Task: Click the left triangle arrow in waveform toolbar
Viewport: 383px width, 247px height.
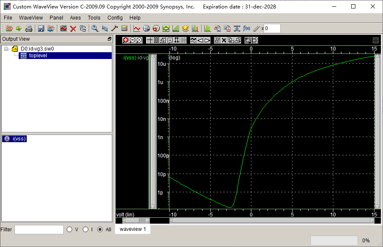Action: 200,40
